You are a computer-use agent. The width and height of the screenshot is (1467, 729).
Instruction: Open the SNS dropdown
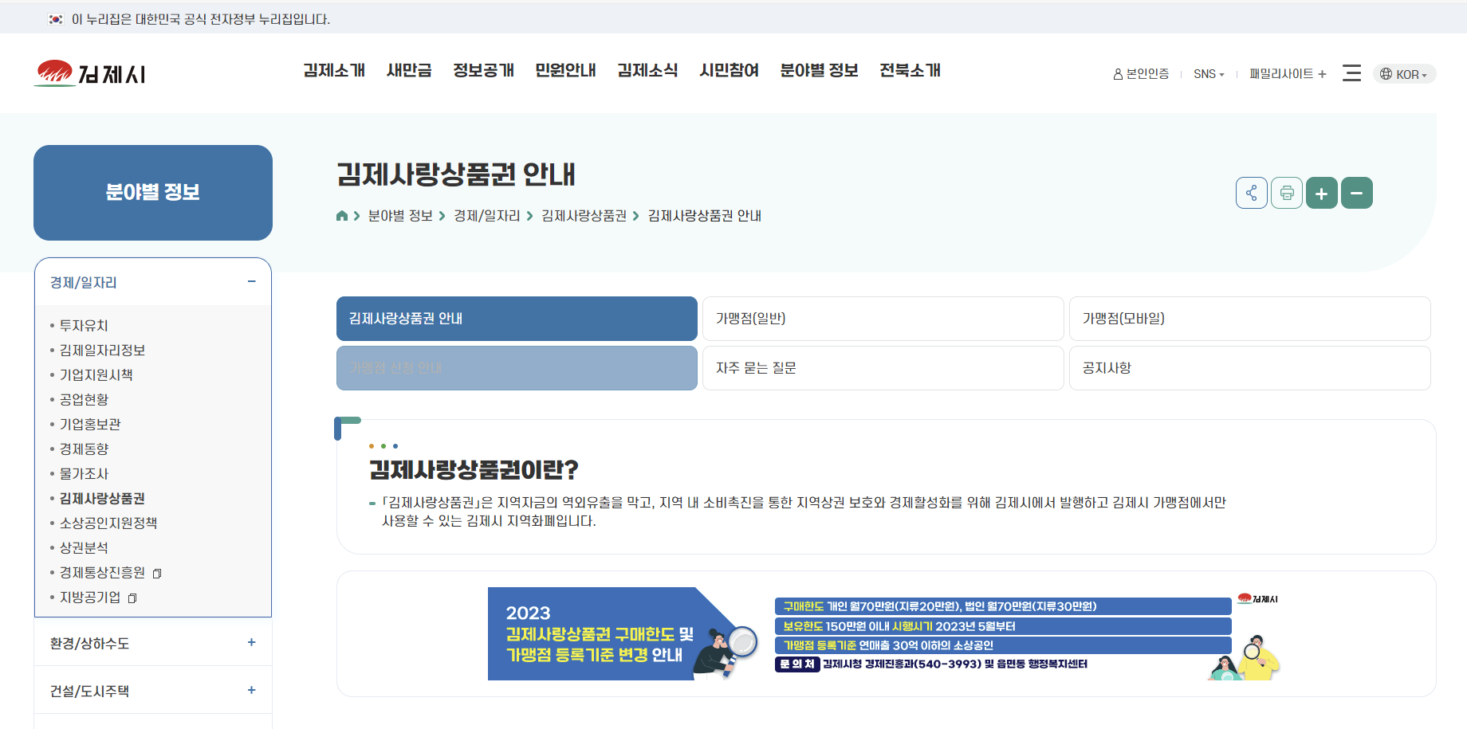[x=1209, y=73]
